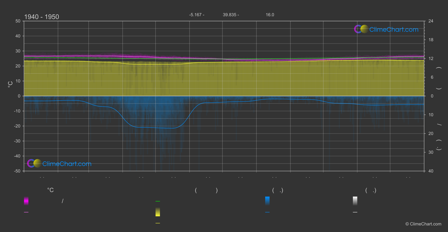Open the © ClimeChart.com copyright link
The height and width of the screenshot is (232, 448).
423,224
